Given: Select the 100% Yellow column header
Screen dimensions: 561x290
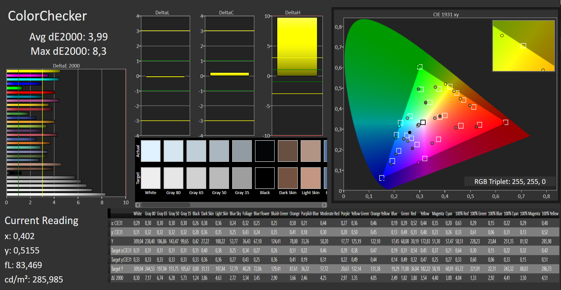Looking at the screenshot, I should [x=550, y=214].
